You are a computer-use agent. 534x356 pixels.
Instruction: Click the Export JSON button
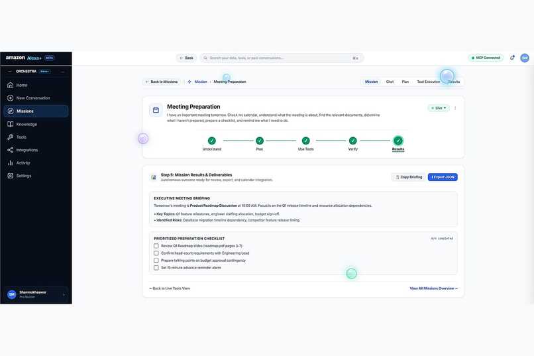coord(443,177)
